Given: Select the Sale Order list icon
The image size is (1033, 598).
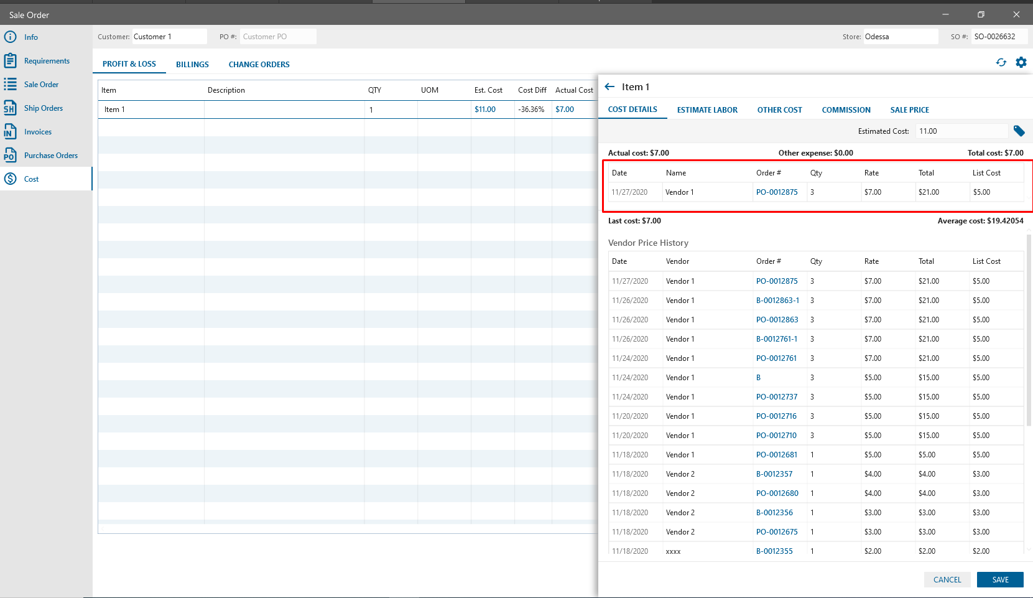Looking at the screenshot, I should coord(10,84).
